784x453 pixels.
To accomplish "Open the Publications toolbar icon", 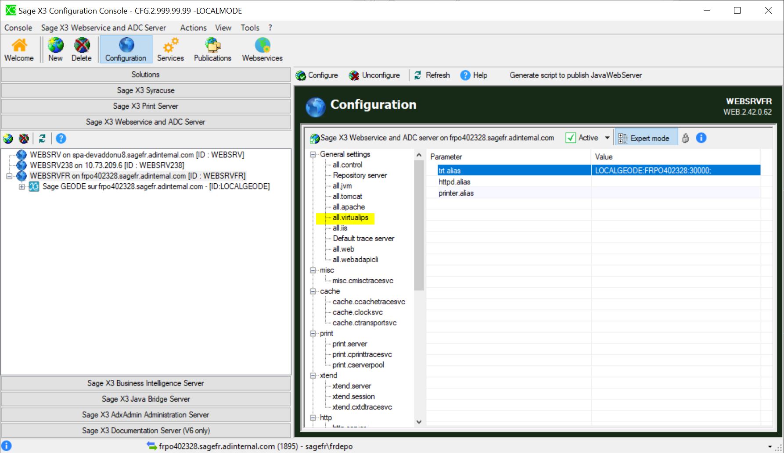I will (x=212, y=46).
